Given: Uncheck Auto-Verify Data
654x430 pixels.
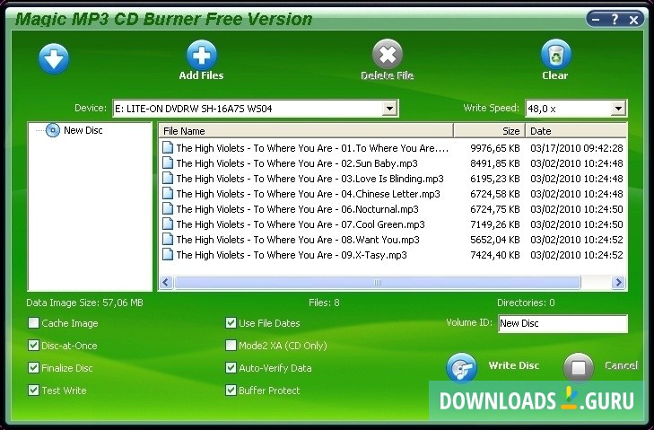Looking at the screenshot, I should (x=231, y=368).
